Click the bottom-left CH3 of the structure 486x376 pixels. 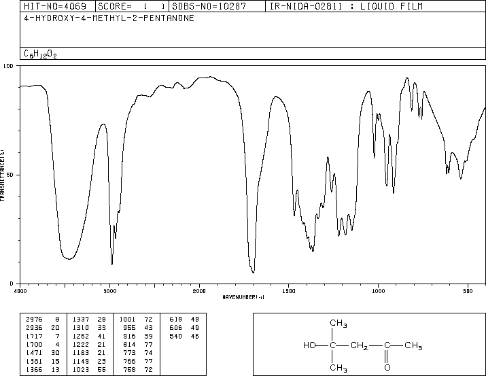pos(339,368)
